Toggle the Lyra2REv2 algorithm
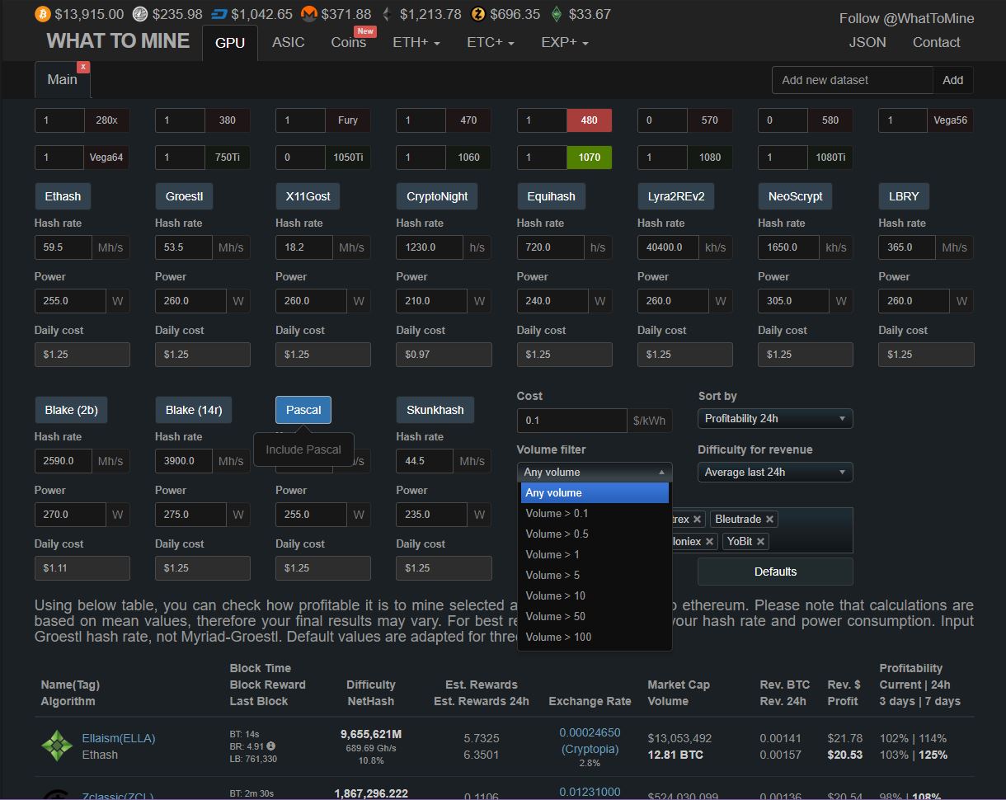 pyautogui.click(x=676, y=196)
